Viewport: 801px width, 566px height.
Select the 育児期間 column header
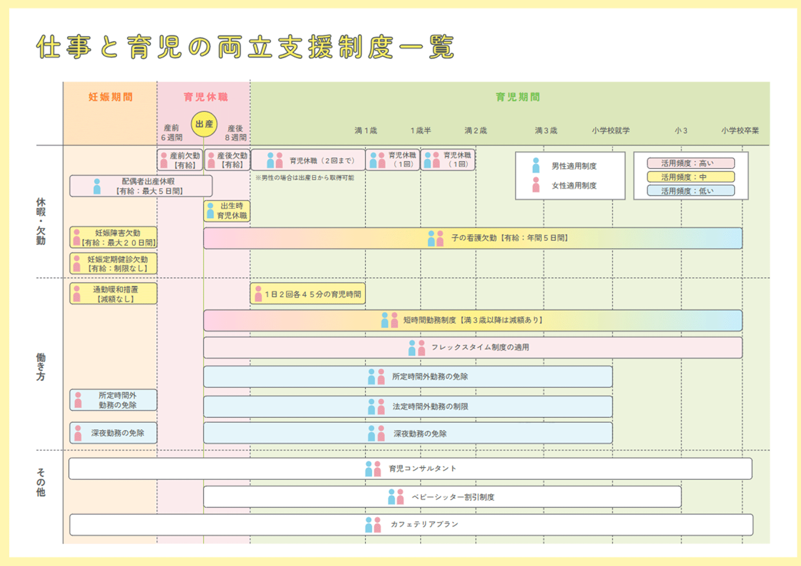pyautogui.click(x=518, y=97)
